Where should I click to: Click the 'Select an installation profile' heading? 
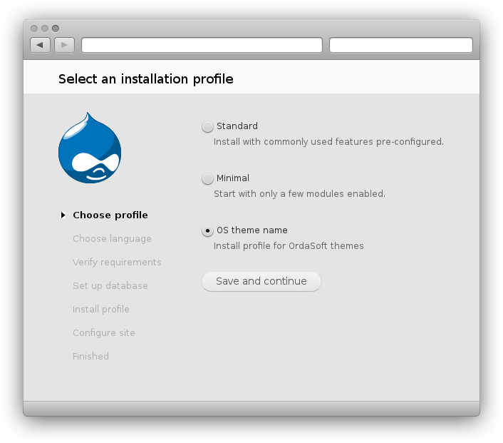pos(146,79)
